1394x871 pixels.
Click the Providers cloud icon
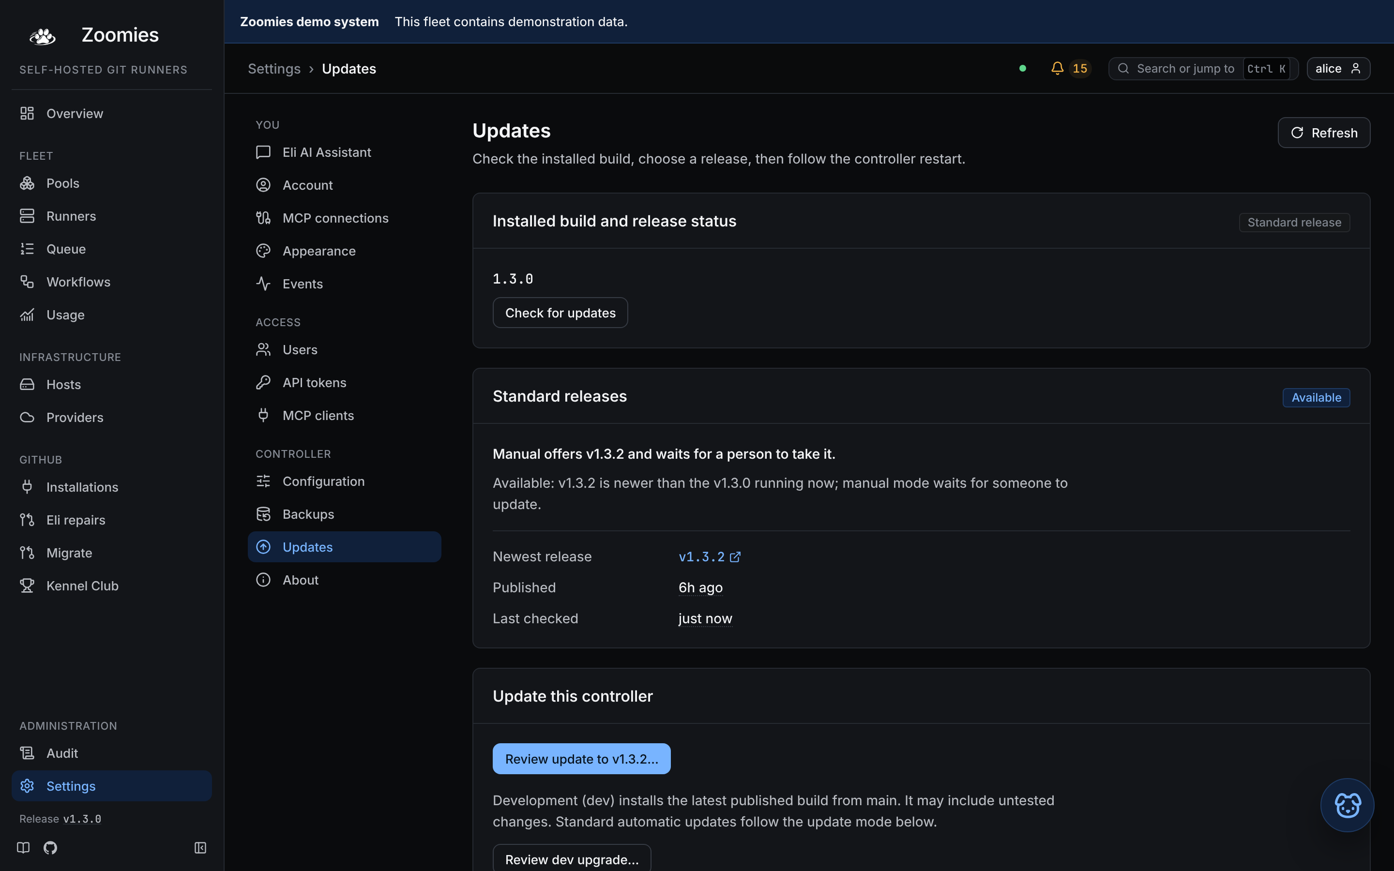[x=27, y=417]
